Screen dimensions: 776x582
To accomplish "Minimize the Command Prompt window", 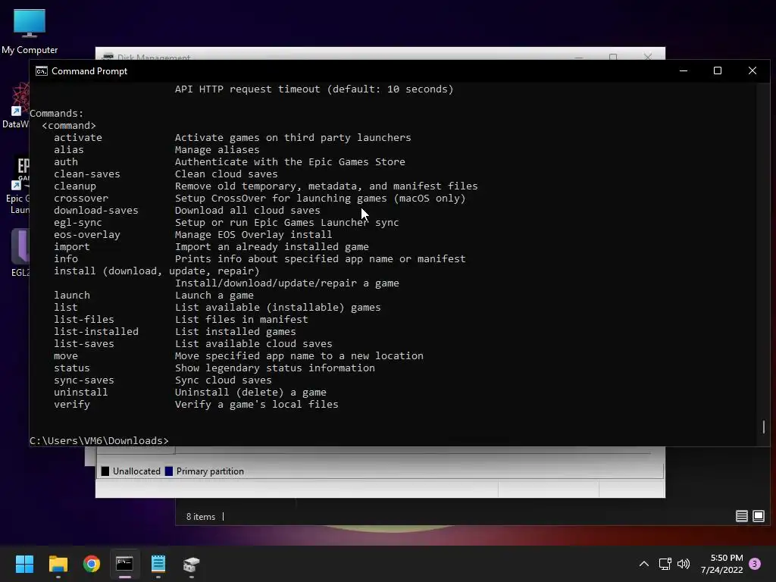I will (684, 70).
